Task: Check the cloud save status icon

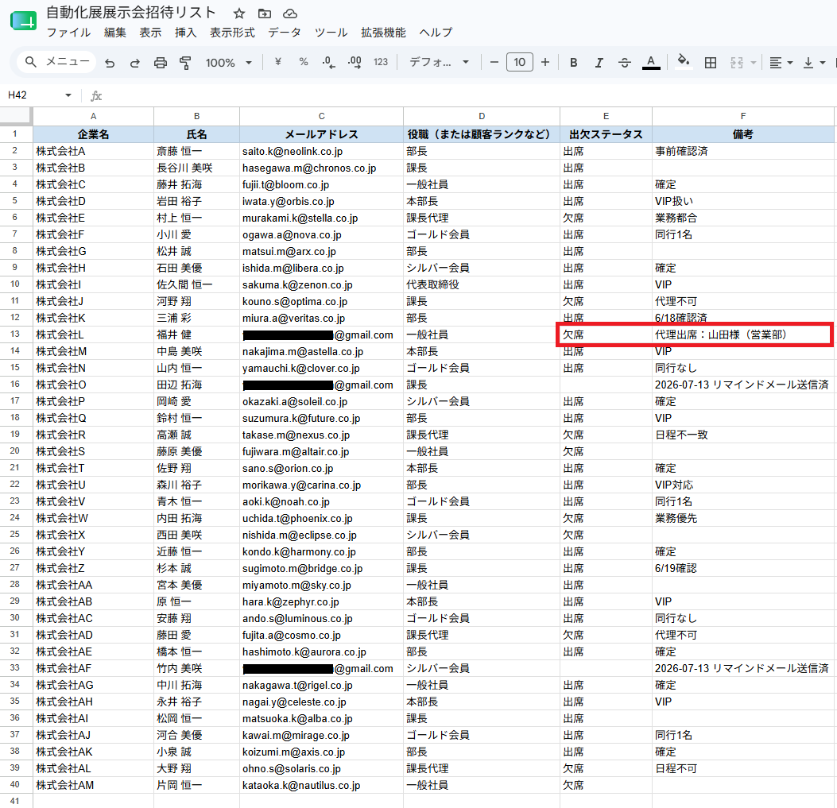Action: 290,14
